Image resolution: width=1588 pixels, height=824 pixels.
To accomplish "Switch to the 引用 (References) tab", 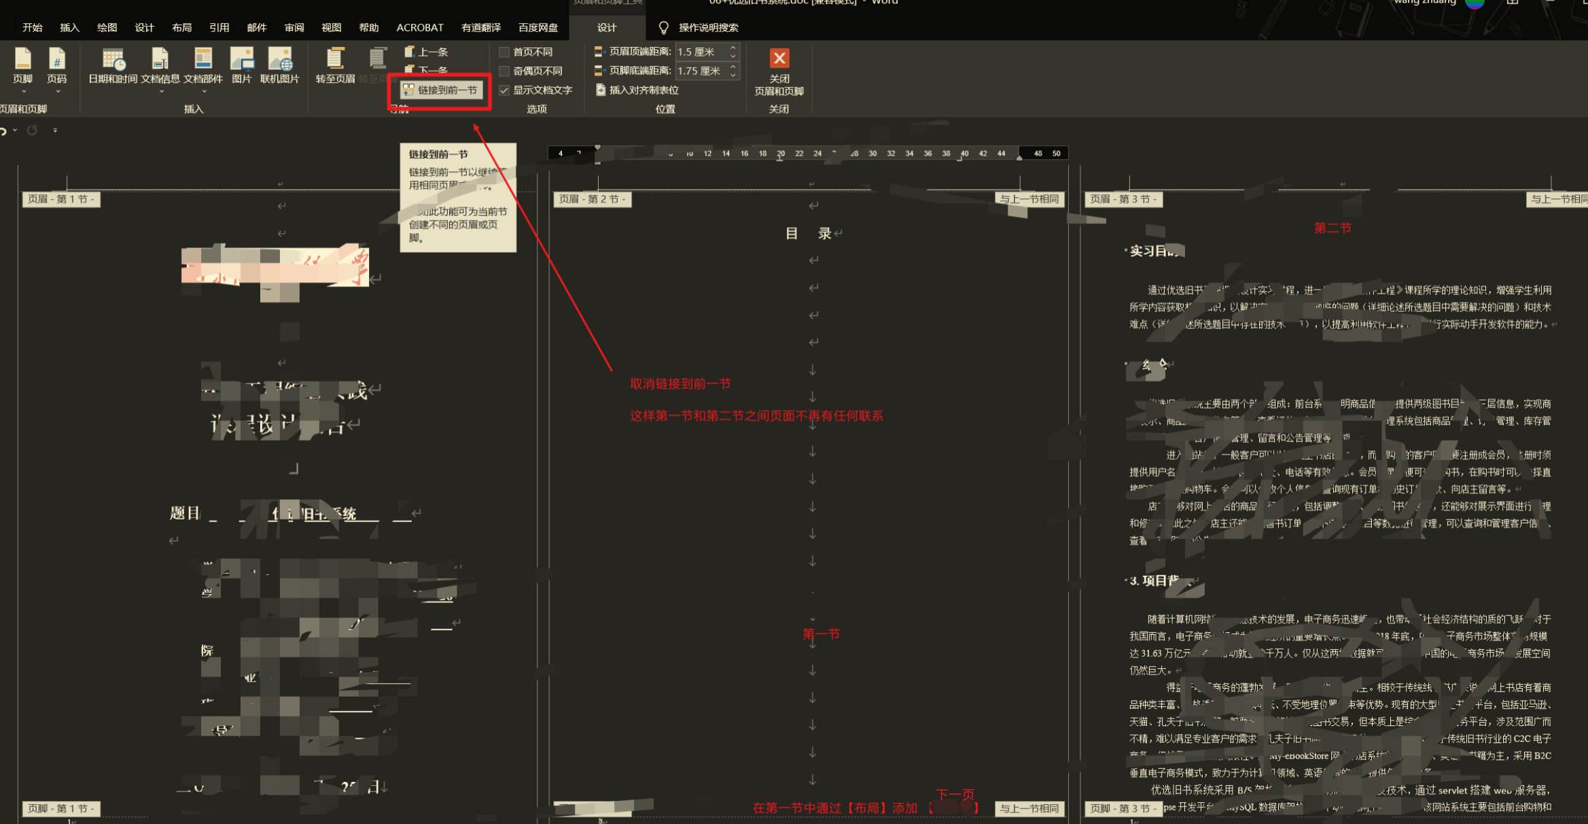I will pos(219,27).
